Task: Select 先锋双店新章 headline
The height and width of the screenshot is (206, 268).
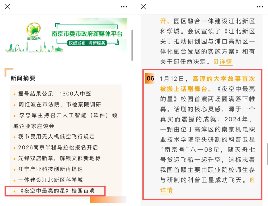Action: pos(59,158)
